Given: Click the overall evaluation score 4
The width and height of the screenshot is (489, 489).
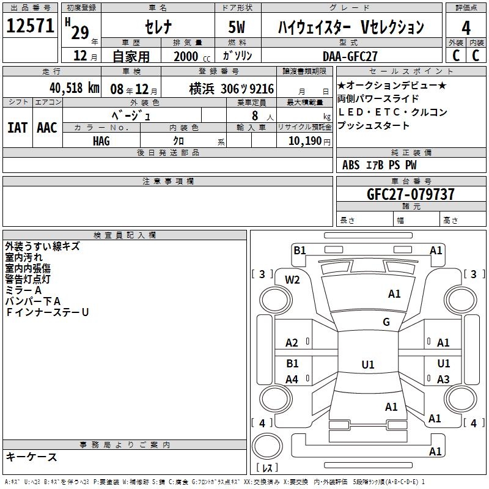Looking at the screenshot, I should [x=466, y=28].
